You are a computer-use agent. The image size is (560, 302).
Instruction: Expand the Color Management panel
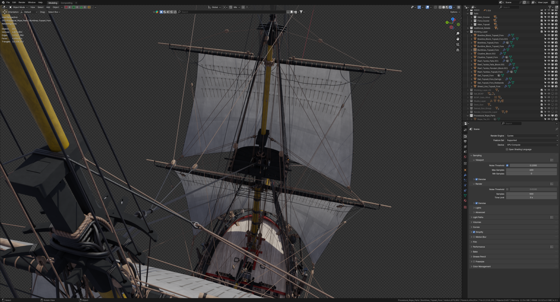point(472,267)
